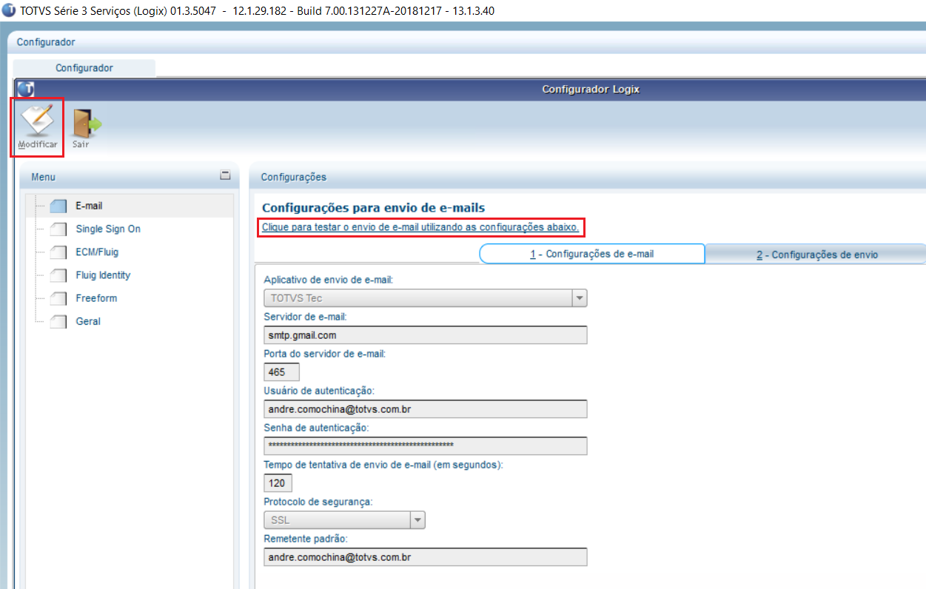Click the Single Sign On tree icon
926x589 pixels.
coord(58,229)
